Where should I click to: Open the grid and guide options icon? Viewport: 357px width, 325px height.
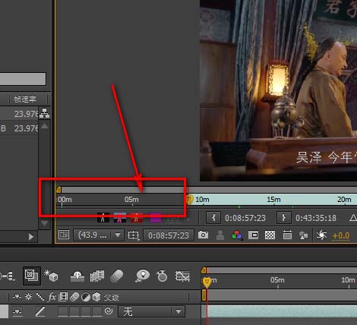pos(134,235)
